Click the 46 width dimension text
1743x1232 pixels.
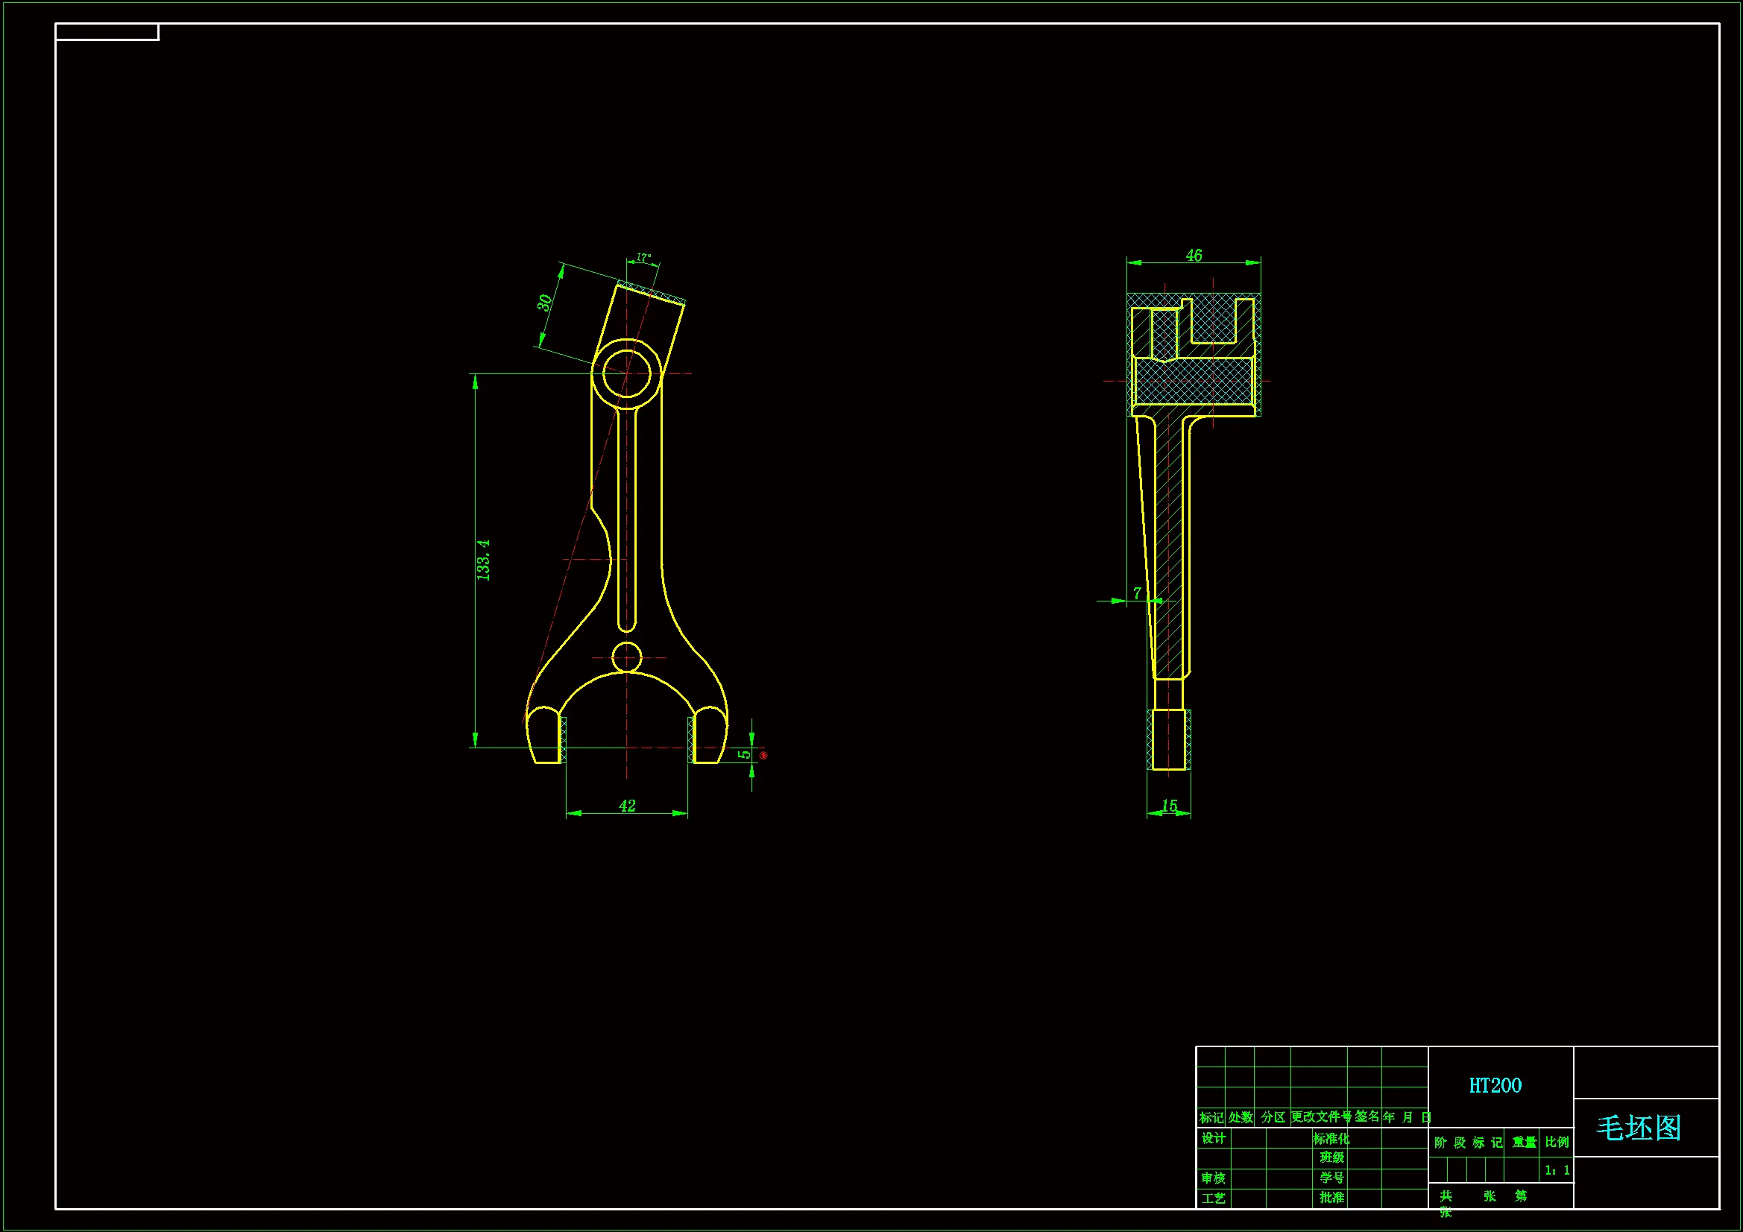(1194, 255)
